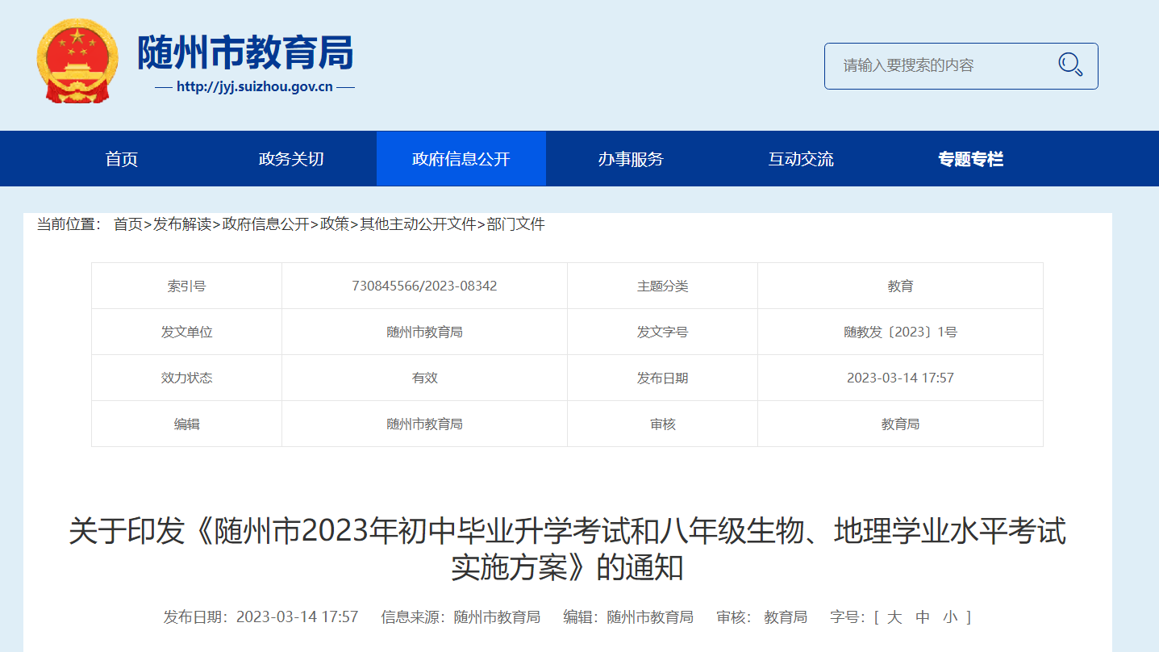The width and height of the screenshot is (1159, 652).
Task: Select the 政府信息公开 navigation tab
Action: tap(461, 159)
